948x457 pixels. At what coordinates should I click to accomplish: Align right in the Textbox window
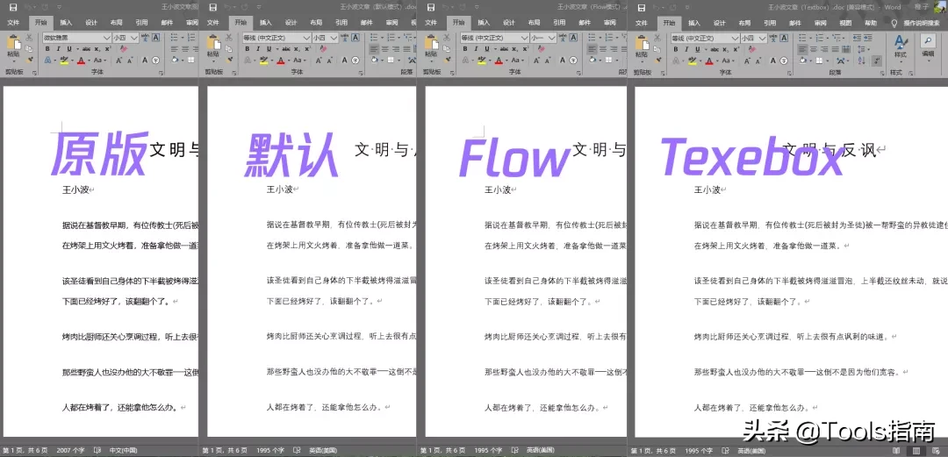(x=824, y=49)
